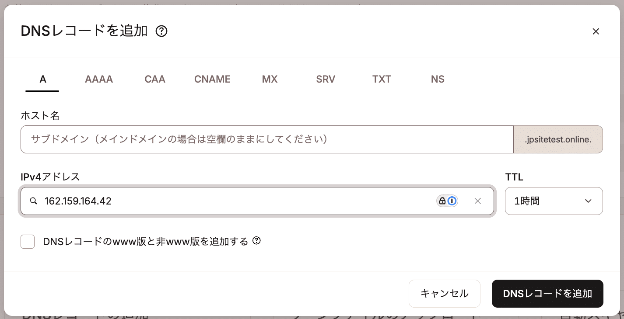624x319 pixels.
Task: Close the DNS record dialog with X
Action: coord(595,31)
